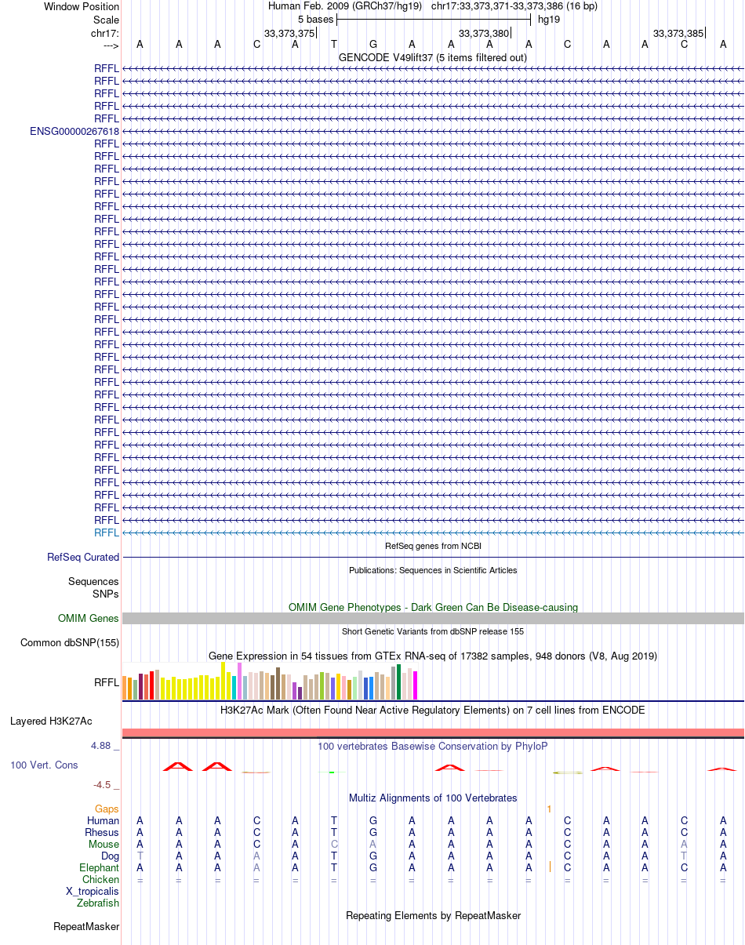Open OMIM Gene Phenotypes track title

pos(433,607)
